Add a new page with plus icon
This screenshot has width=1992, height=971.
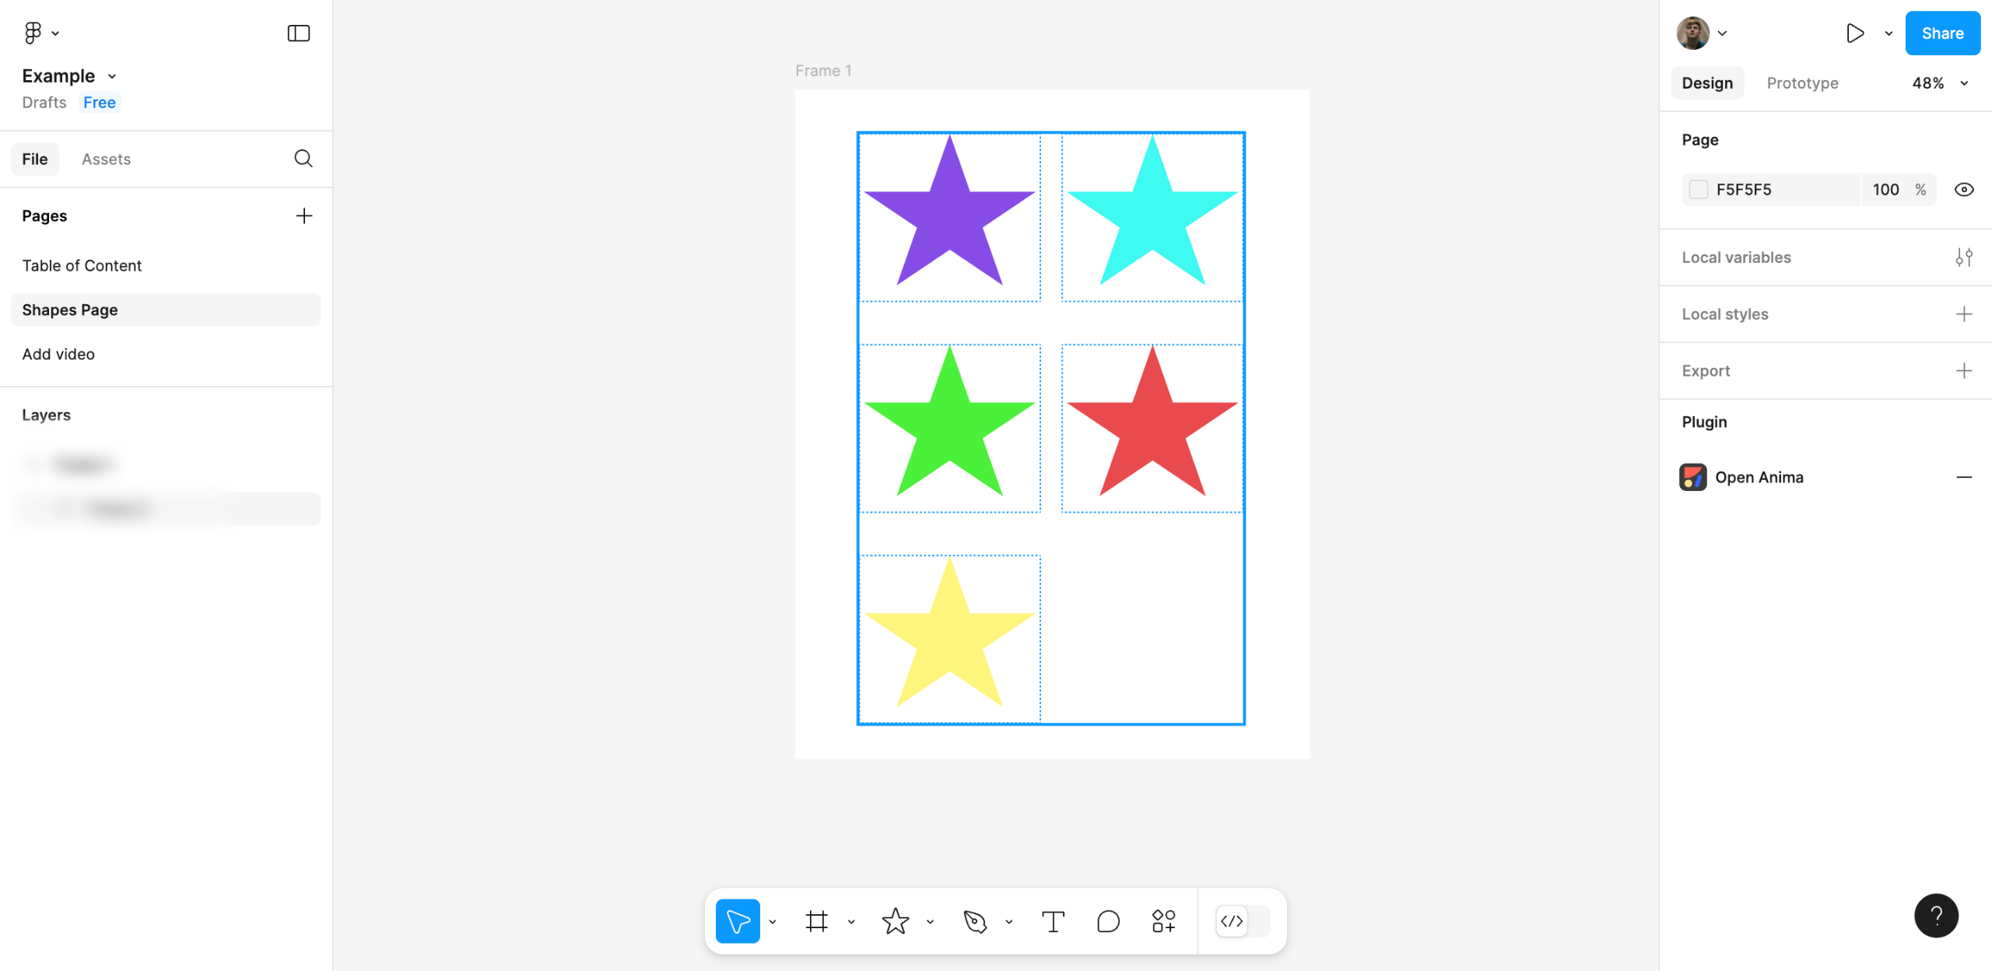(x=303, y=216)
